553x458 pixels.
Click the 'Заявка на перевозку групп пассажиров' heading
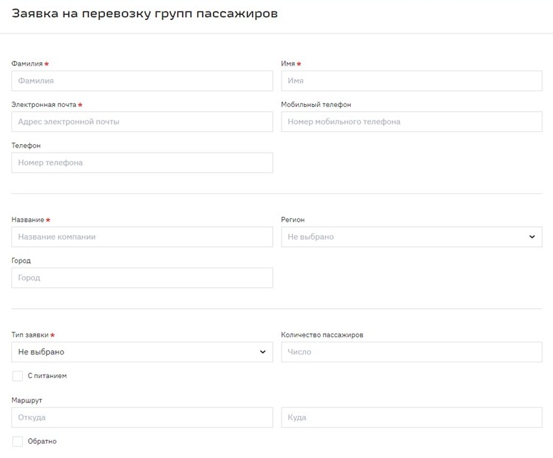point(145,14)
